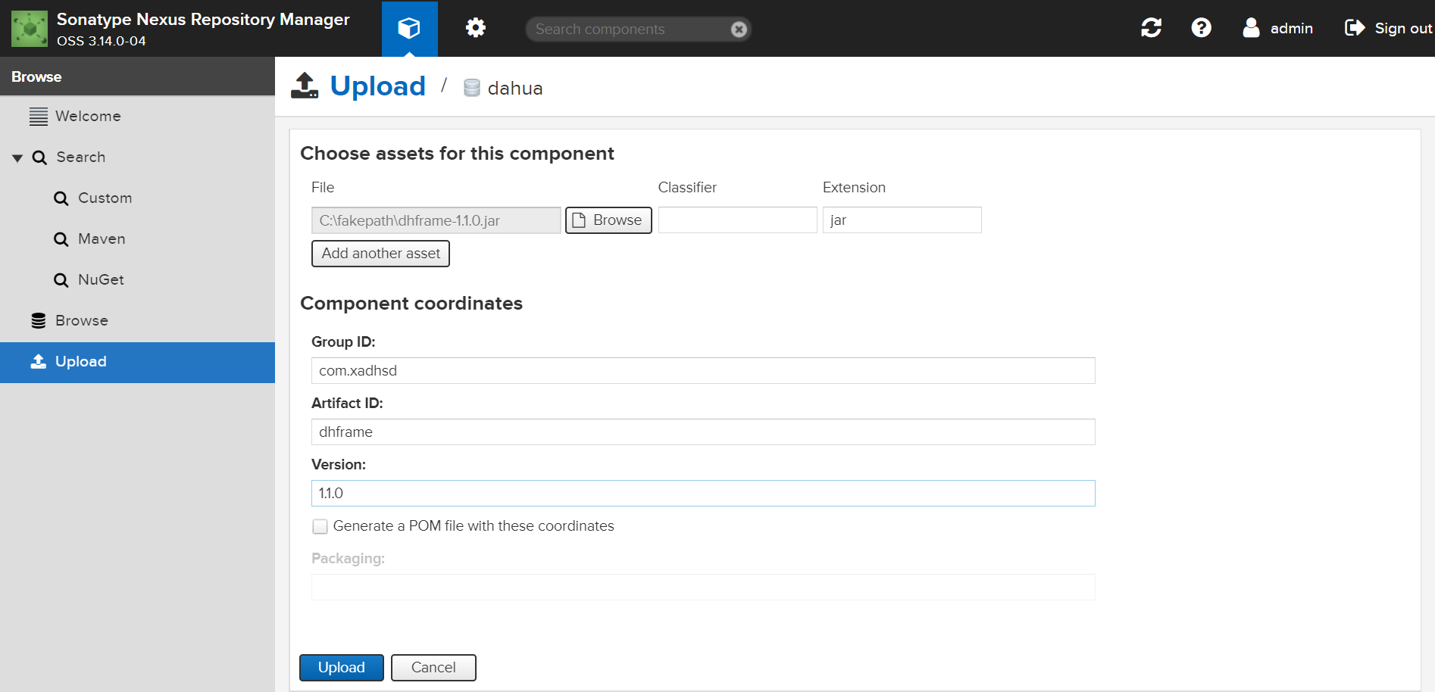Open Custom search in sidebar
Image resolution: width=1435 pixels, height=692 pixels.
tap(137, 198)
